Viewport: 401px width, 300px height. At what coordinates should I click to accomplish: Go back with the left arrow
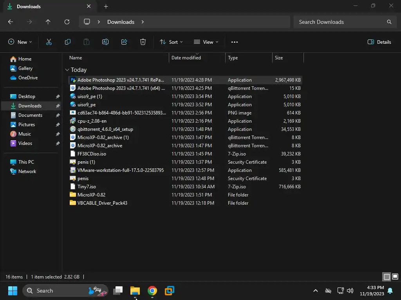(x=11, y=22)
